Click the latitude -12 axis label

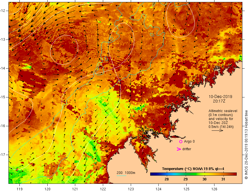pyautogui.click(x=3, y=11)
